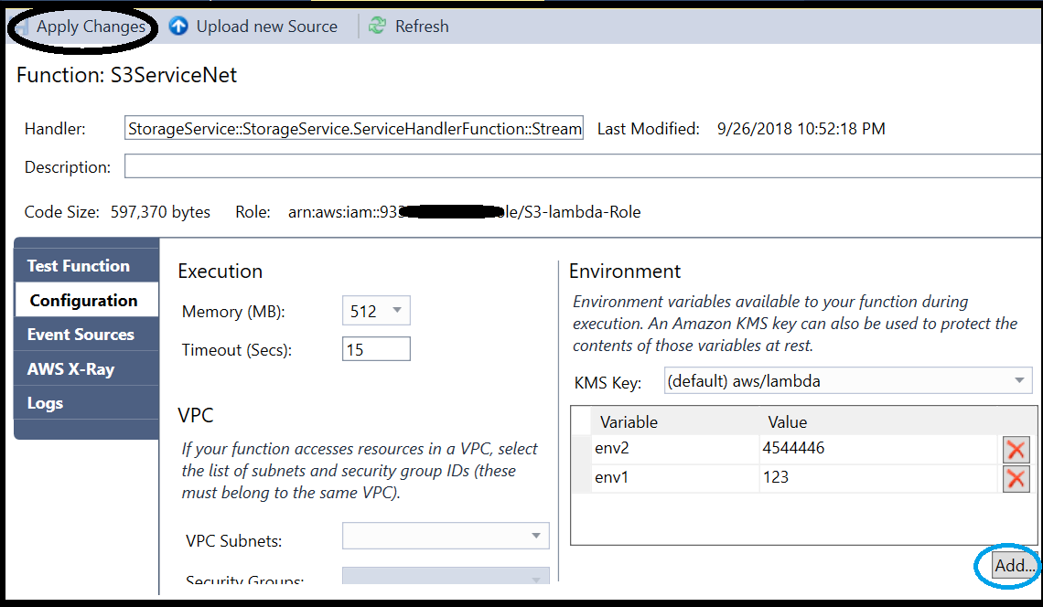Switch to the Event Sources tab
The height and width of the screenshot is (607, 1043).
(x=81, y=335)
